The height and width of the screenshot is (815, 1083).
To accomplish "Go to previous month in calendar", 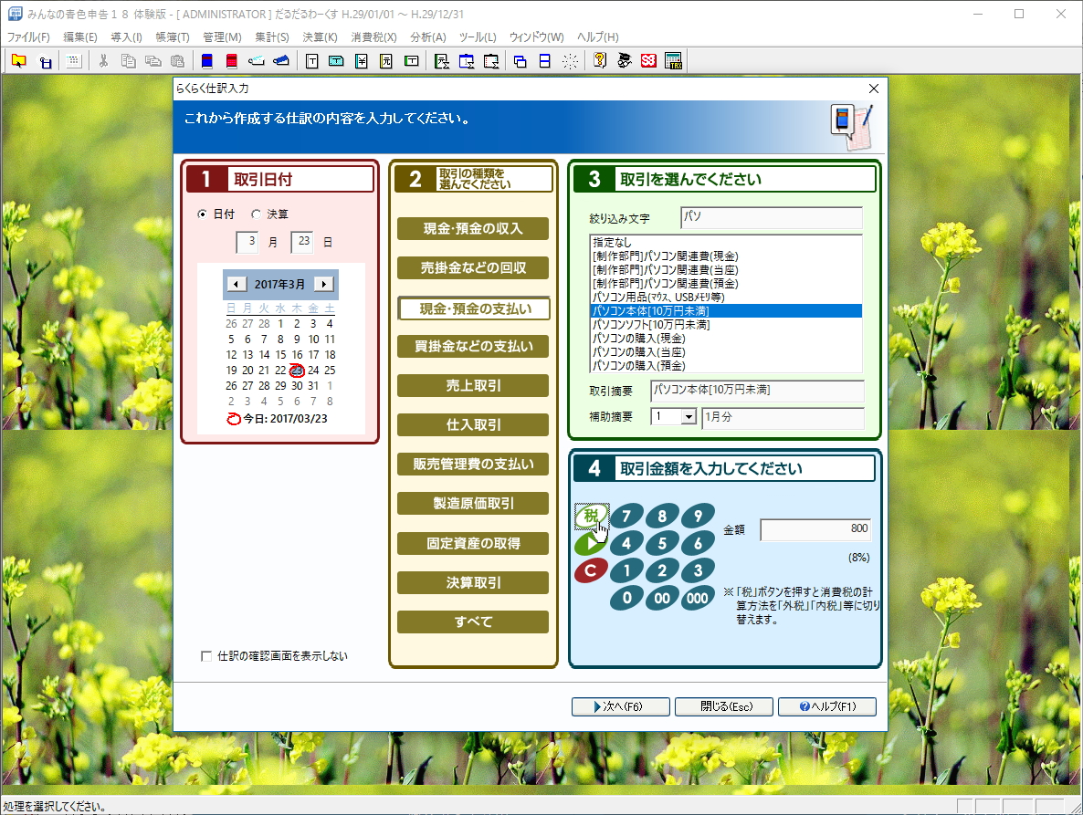I will pyautogui.click(x=237, y=285).
